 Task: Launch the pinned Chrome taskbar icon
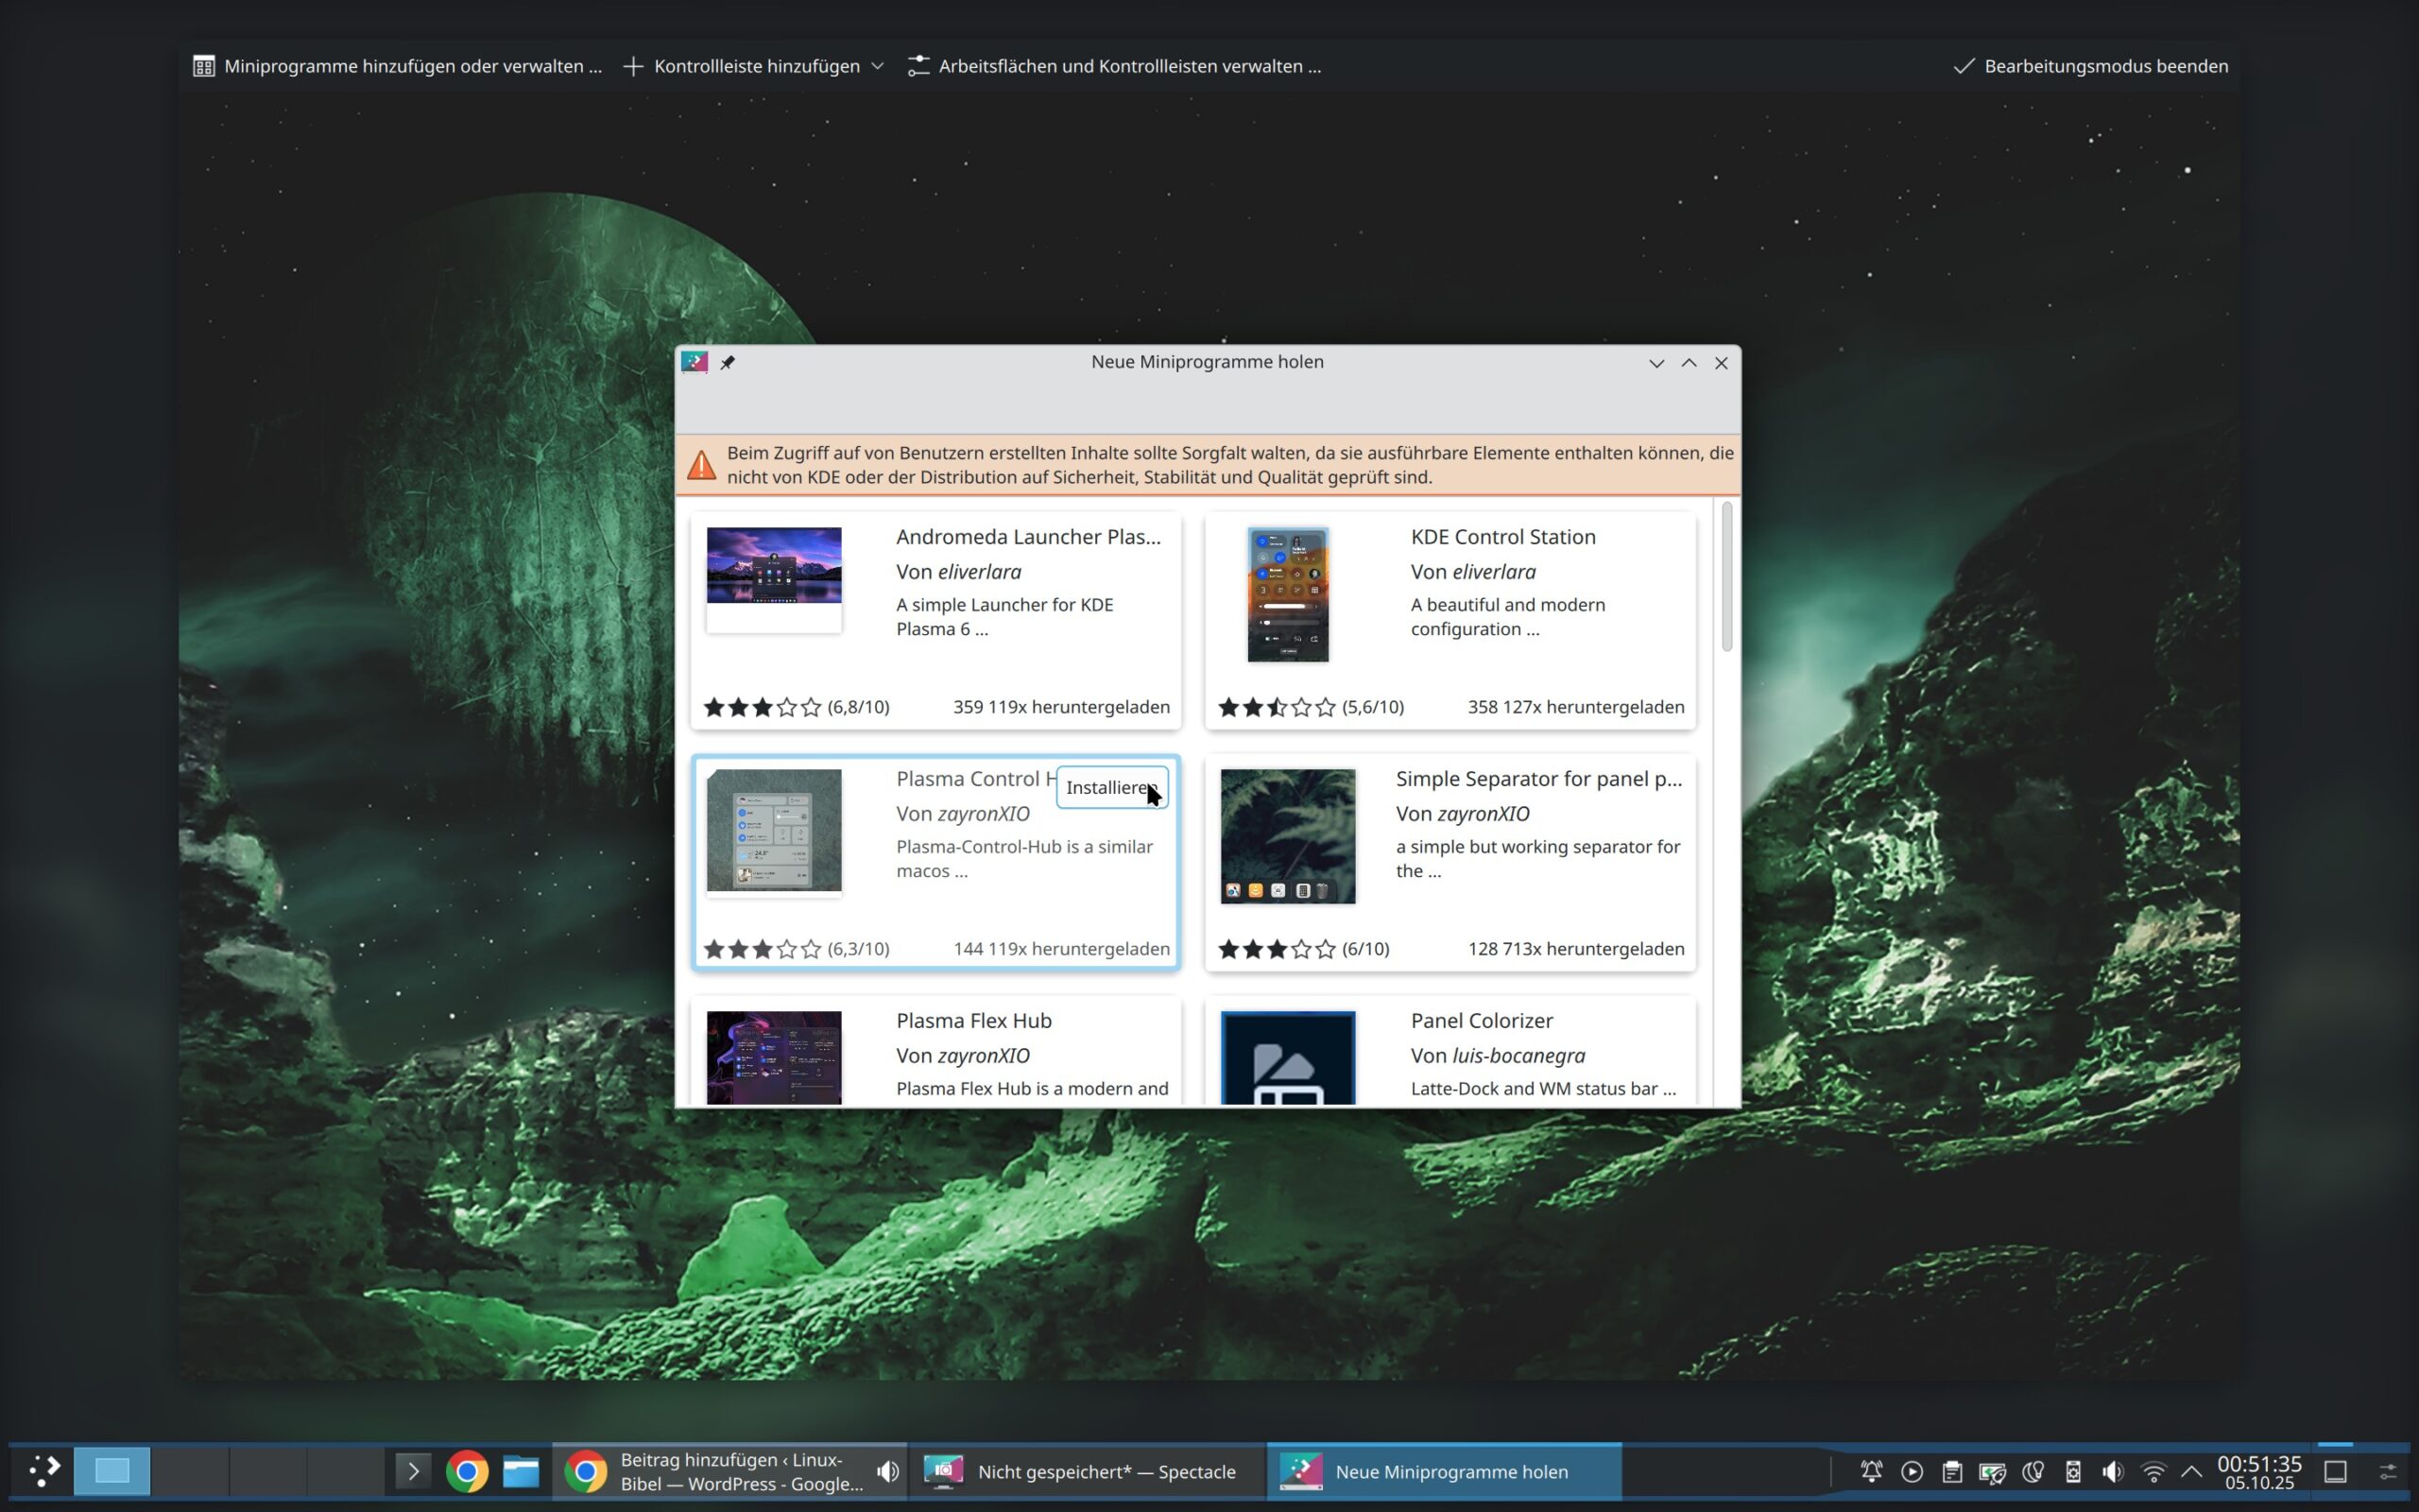tap(467, 1471)
